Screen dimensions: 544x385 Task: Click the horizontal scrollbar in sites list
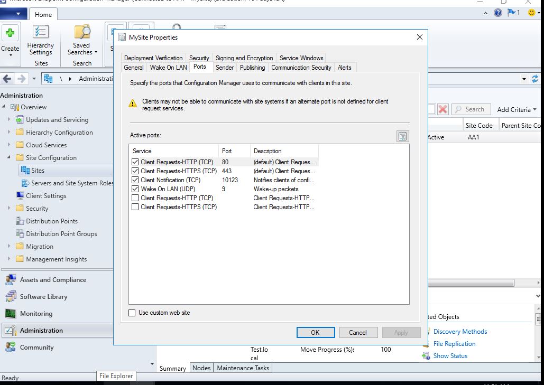tap(471, 283)
